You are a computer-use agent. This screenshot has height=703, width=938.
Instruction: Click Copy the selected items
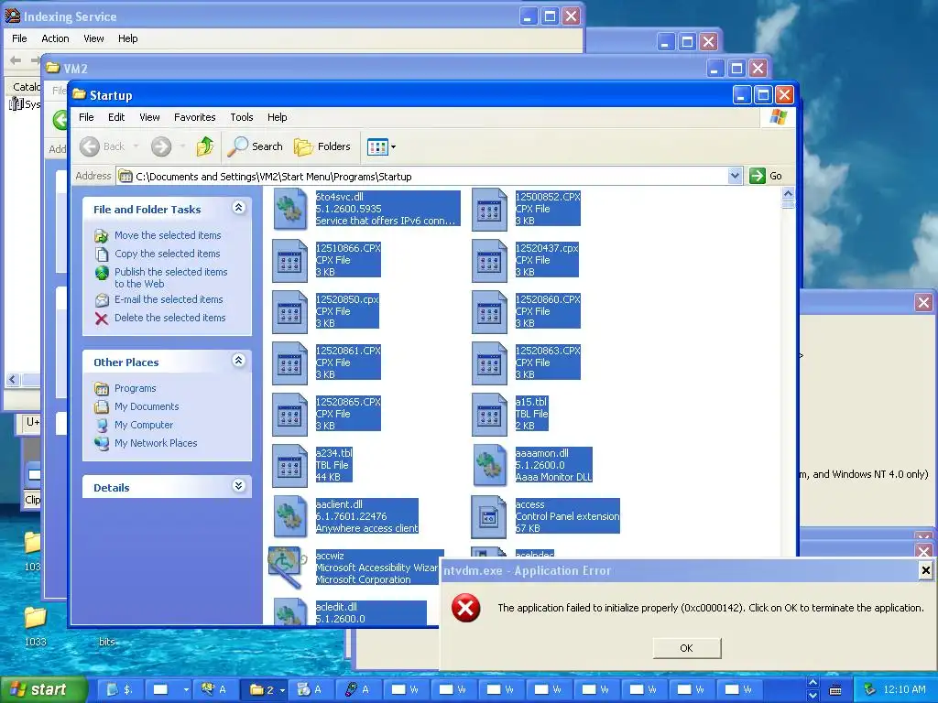[167, 254]
